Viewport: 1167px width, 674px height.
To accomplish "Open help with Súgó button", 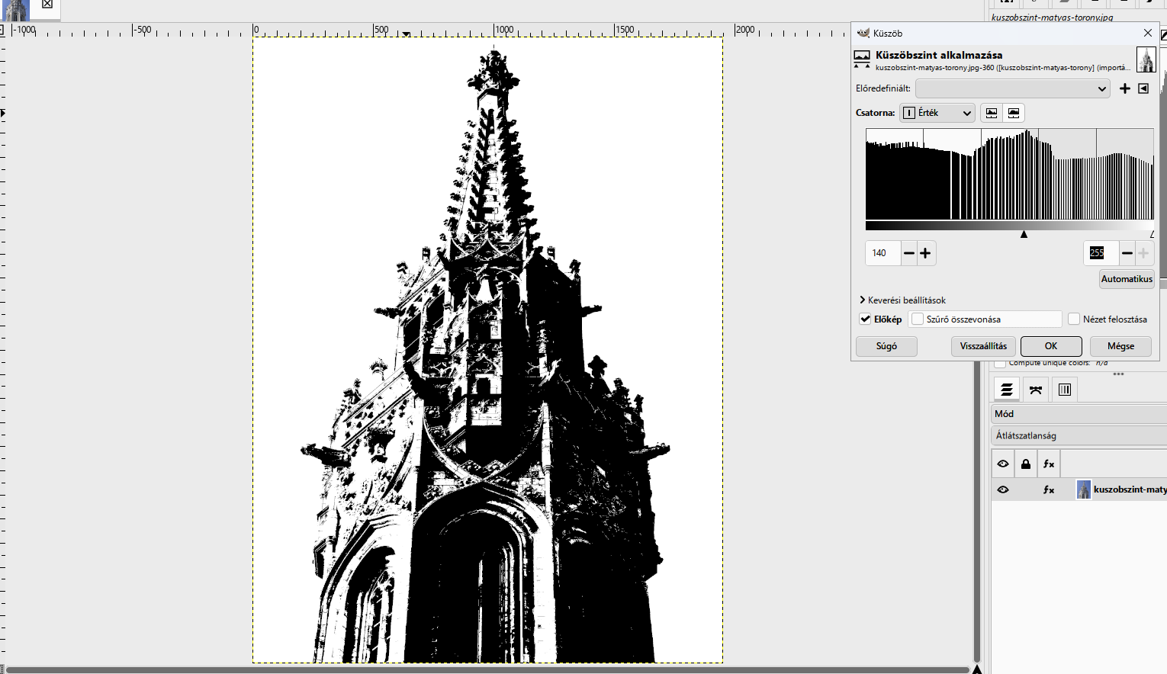I will [x=886, y=346].
